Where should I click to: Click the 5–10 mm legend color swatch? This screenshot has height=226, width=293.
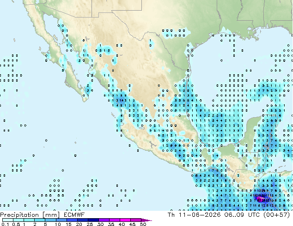click(x=50, y=220)
